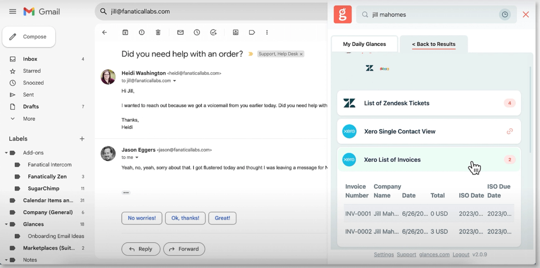Remove the Support, Help Desk label
The height and width of the screenshot is (268, 540).
(301, 54)
